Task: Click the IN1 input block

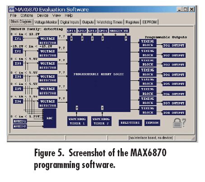Action: 18,38
